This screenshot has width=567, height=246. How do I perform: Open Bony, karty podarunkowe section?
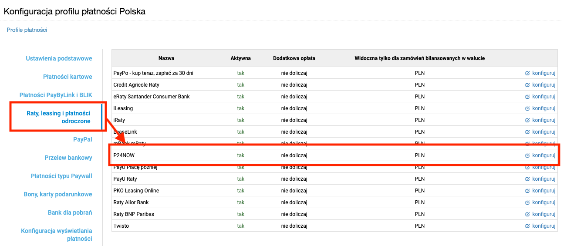point(58,194)
